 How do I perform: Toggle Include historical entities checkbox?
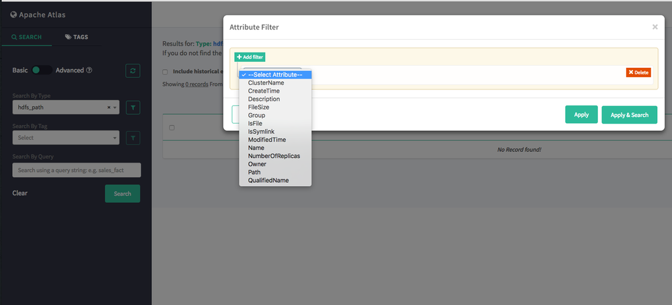pos(165,72)
